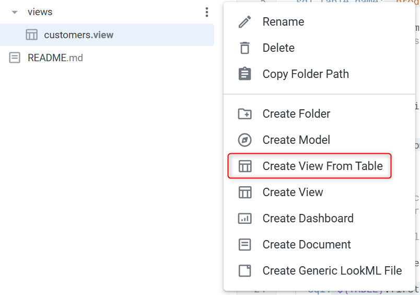Click the bar chart icon for Create Dashboard

point(245,218)
